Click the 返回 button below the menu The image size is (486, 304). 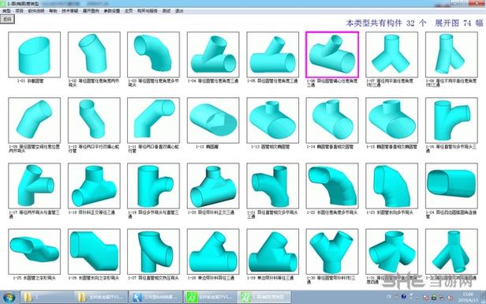point(7,19)
